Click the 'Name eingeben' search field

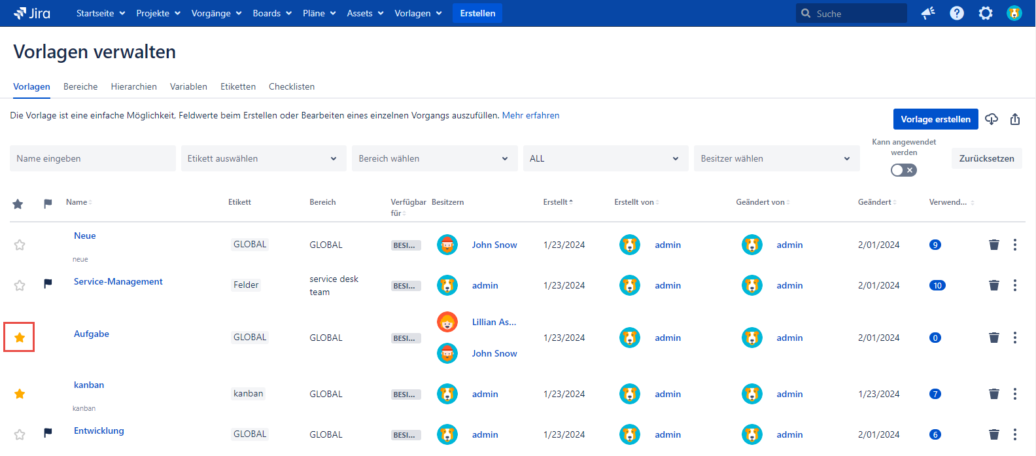(x=92, y=158)
